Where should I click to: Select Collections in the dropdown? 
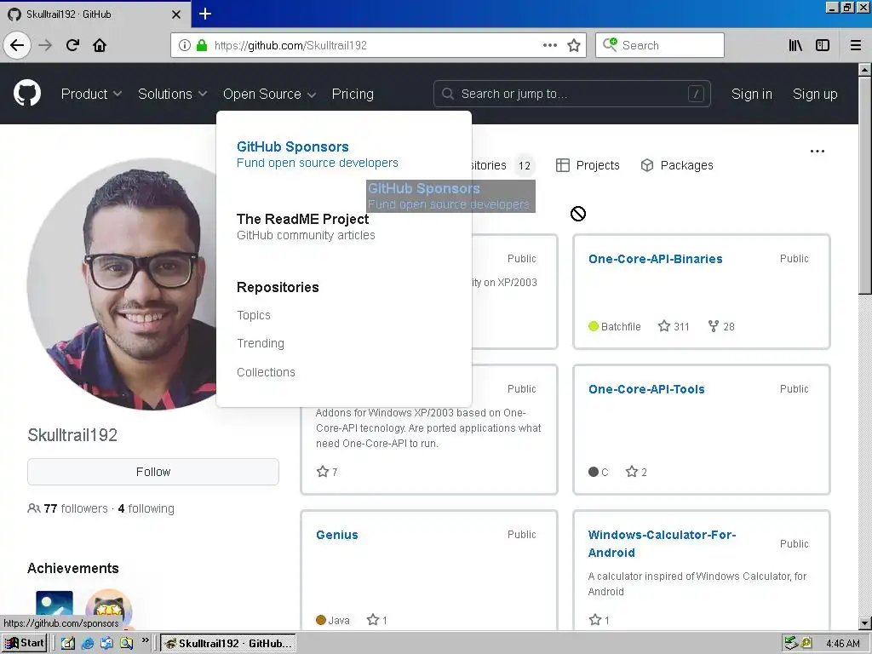tap(266, 372)
